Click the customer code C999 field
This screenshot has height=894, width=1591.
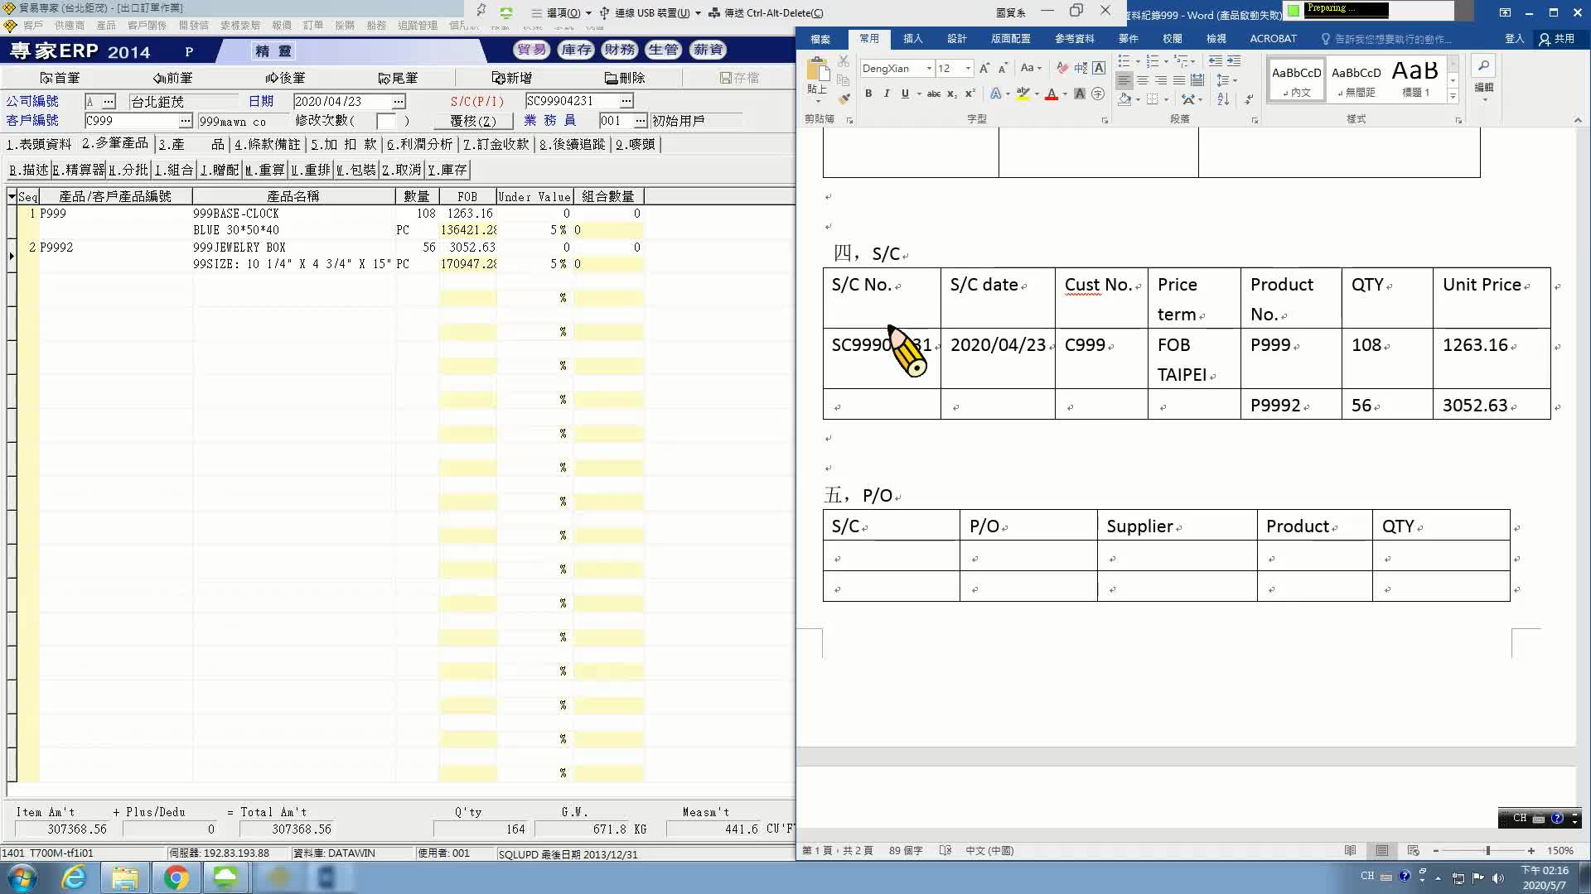[x=131, y=121]
